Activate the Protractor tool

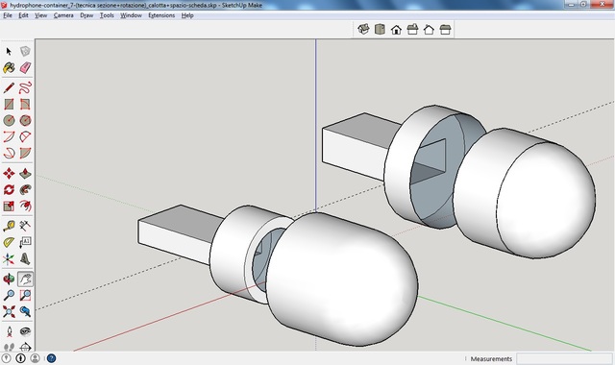pyautogui.click(x=9, y=242)
